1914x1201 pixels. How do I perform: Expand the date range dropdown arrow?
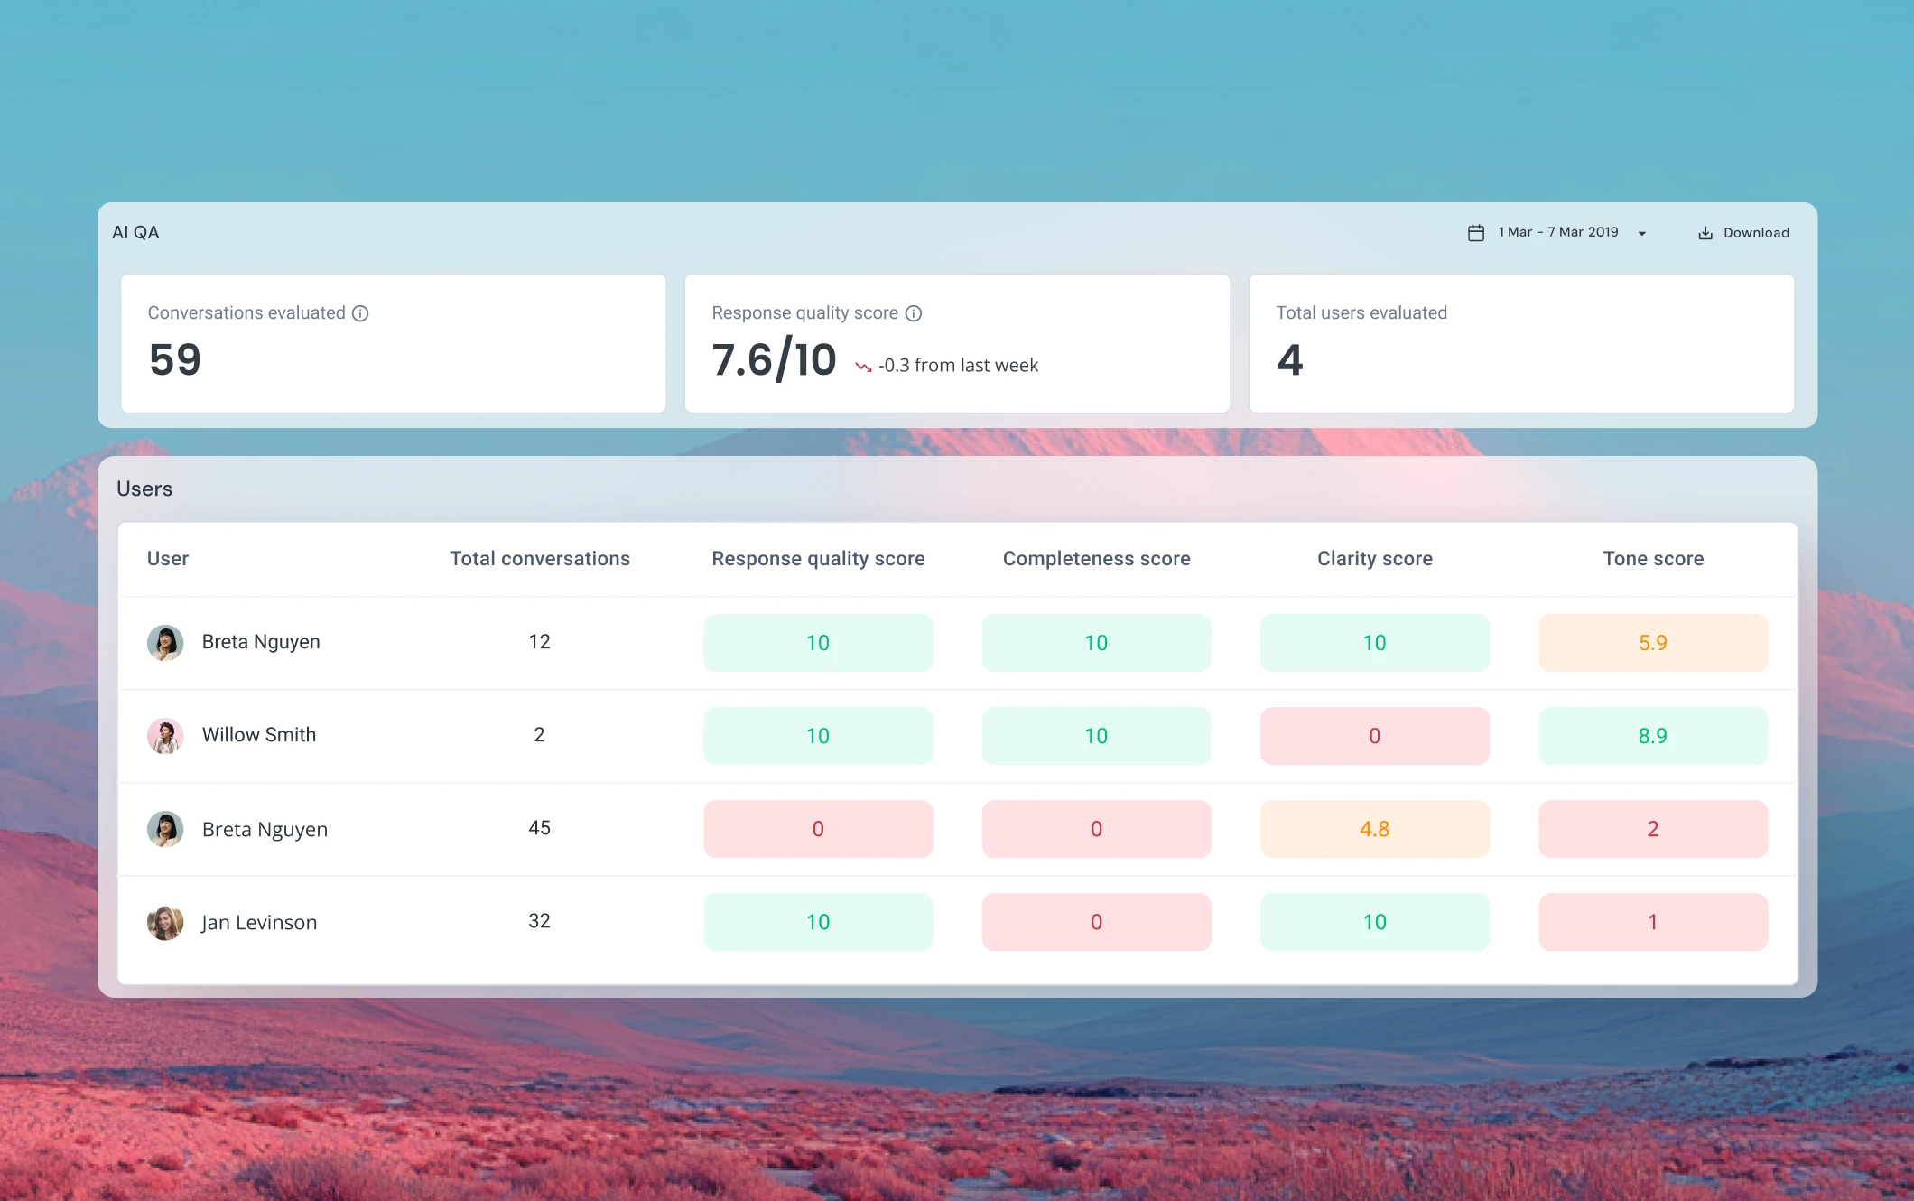[1642, 234]
